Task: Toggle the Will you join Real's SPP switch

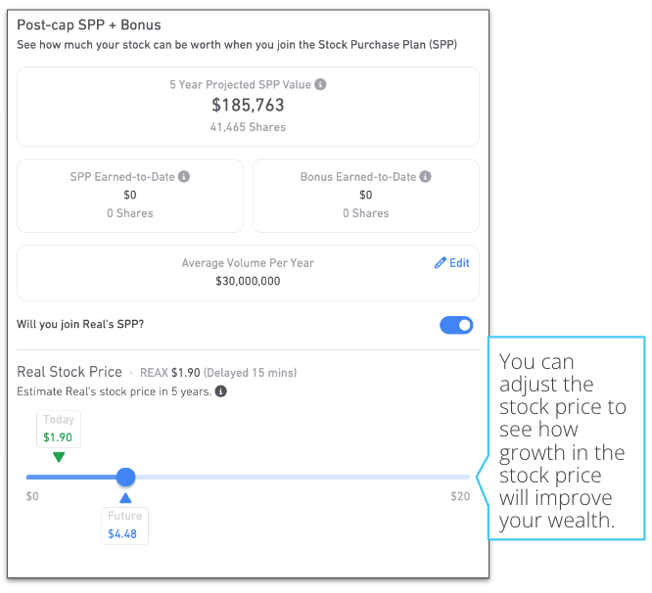Action: pos(456,325)
